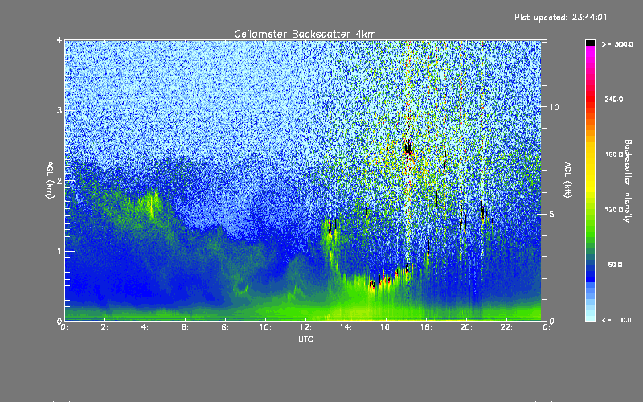The image size is (643, 402).
Task: Click the right 'AGL (kft)' axis label
Action: [567, 180]
